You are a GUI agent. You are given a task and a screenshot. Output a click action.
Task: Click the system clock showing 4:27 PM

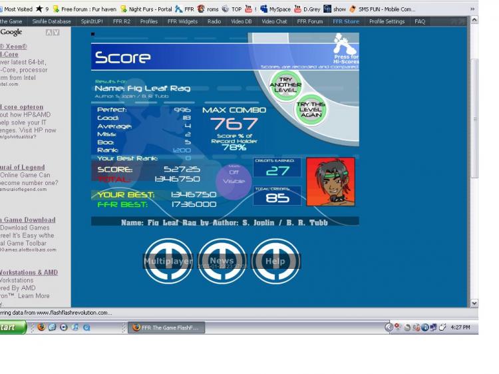(460, 327)
